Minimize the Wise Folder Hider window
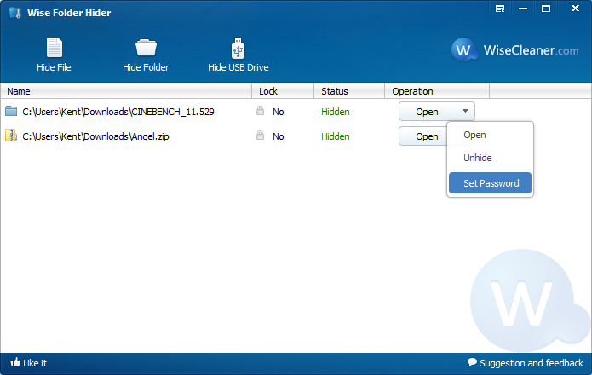Image resolution: width=592 pixels, height=375 pixels. point(523,9)
